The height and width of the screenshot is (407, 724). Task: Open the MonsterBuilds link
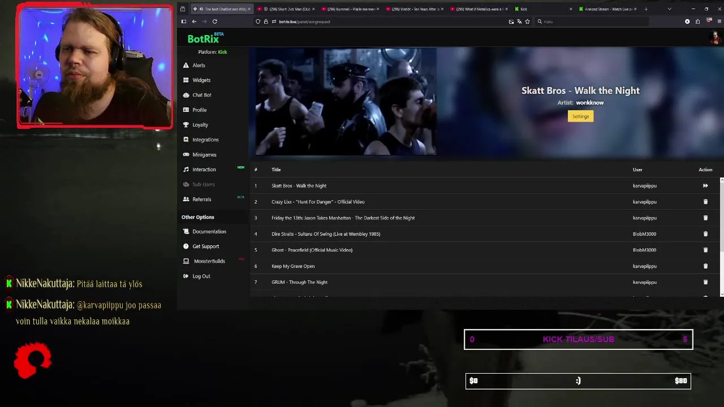tap(204, 261)
